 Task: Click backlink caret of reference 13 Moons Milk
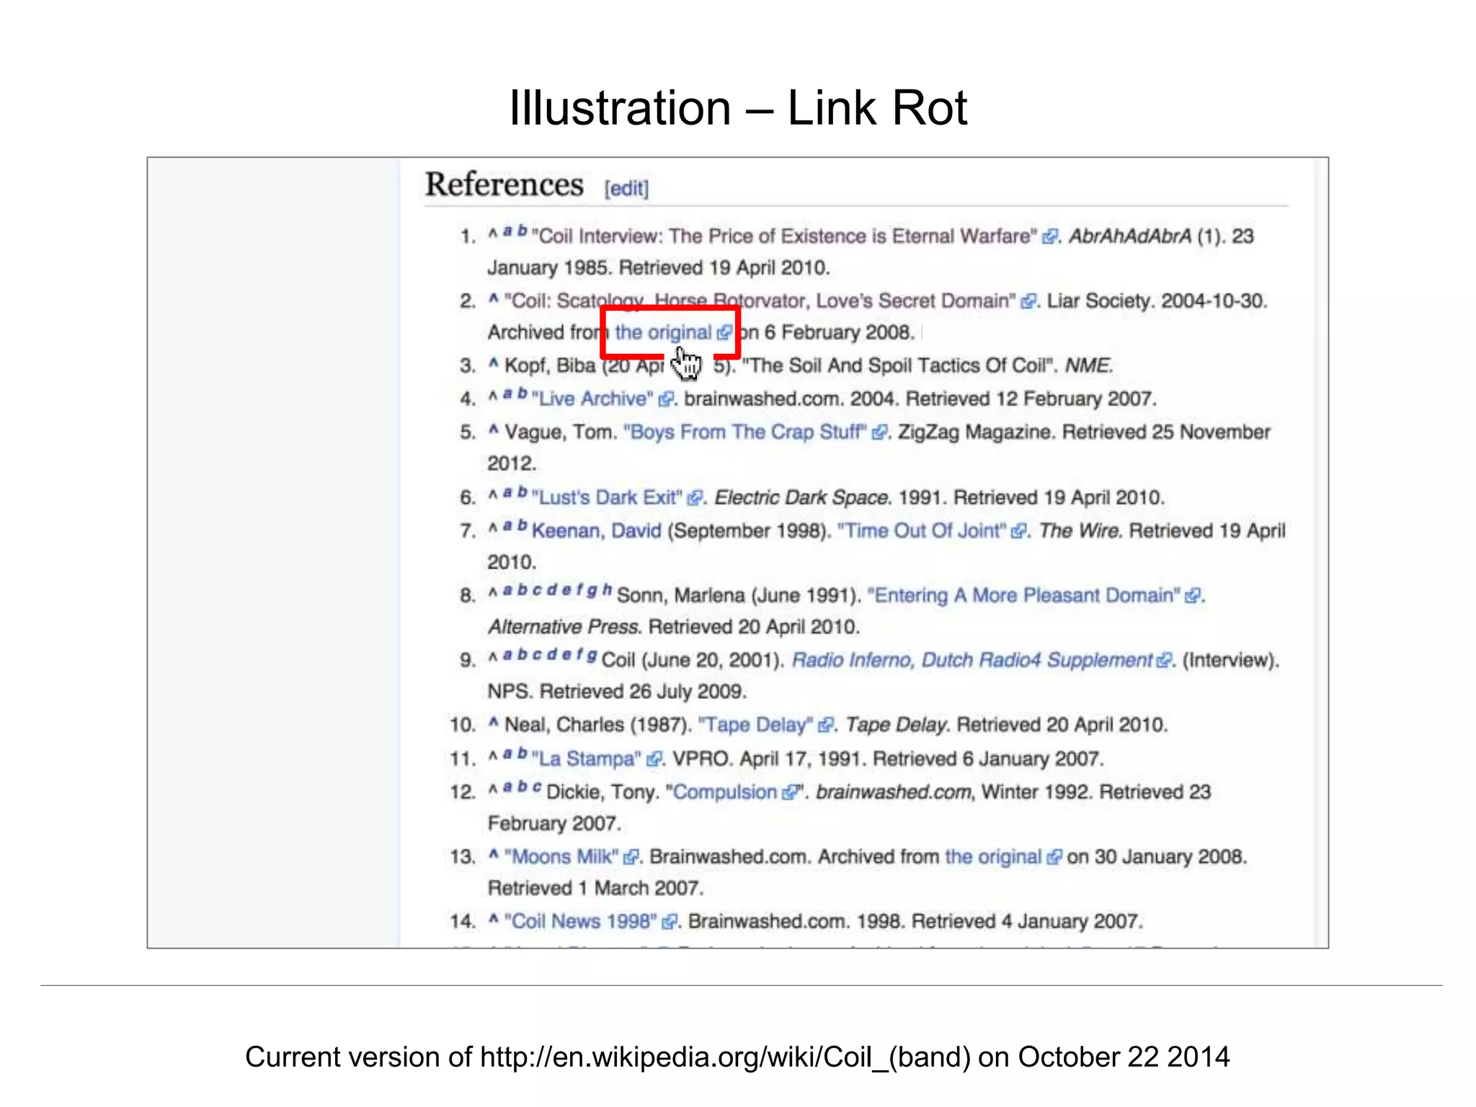click(x=493, y=854)
